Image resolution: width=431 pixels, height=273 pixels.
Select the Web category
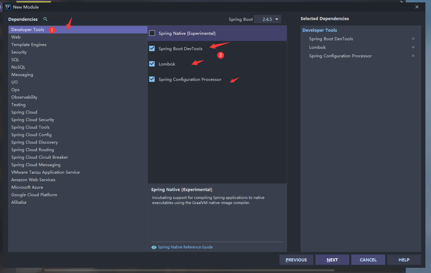tap(78, 37)
